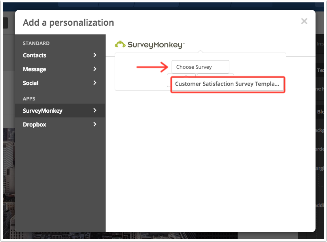
Task: Expand the SurveyMonkey chevron arrow
Action: point(95,110)
